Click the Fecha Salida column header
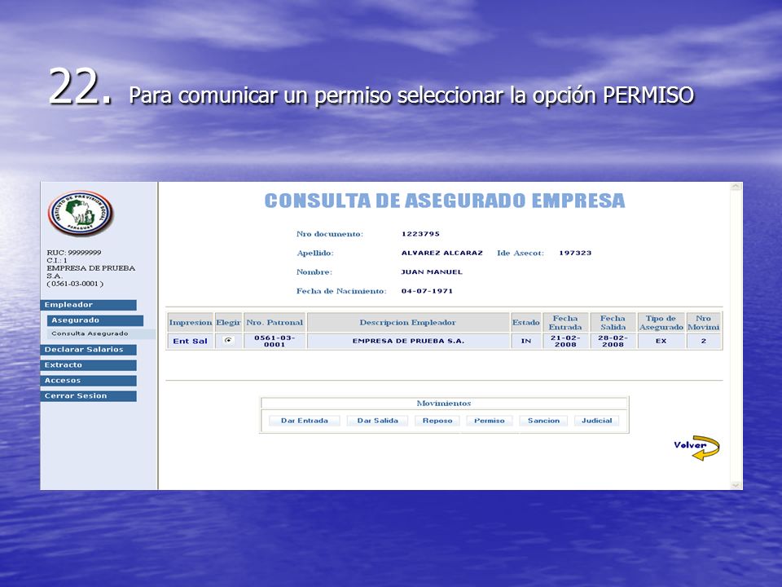This screenshot has height=587, width=782. point(613,323)
